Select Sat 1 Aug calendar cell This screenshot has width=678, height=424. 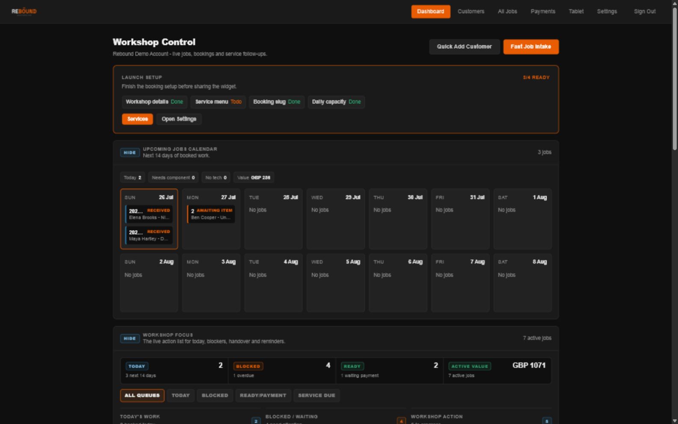[x=523, y=219]
